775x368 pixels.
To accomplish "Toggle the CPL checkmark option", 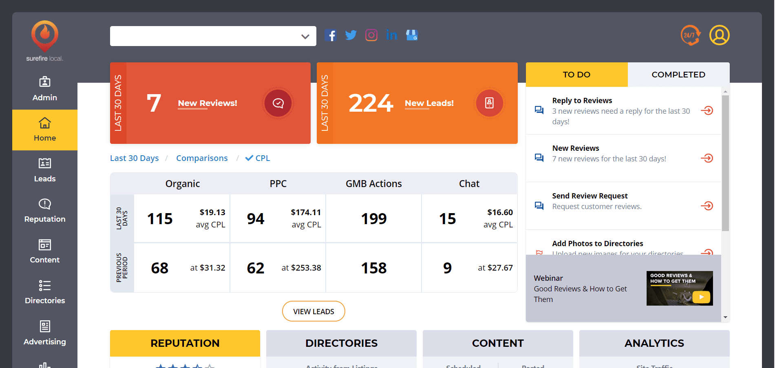I will 258,158.
